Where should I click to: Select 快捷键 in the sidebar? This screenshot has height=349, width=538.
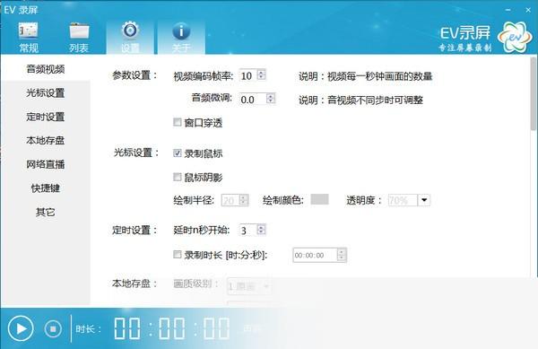[x=46, y=188]
